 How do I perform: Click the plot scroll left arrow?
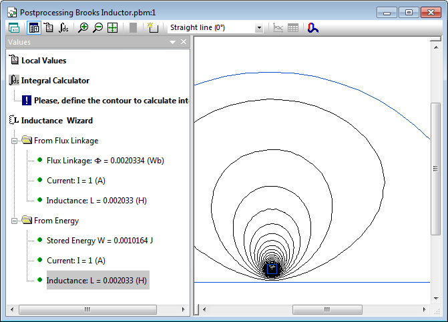coord(204,309)
